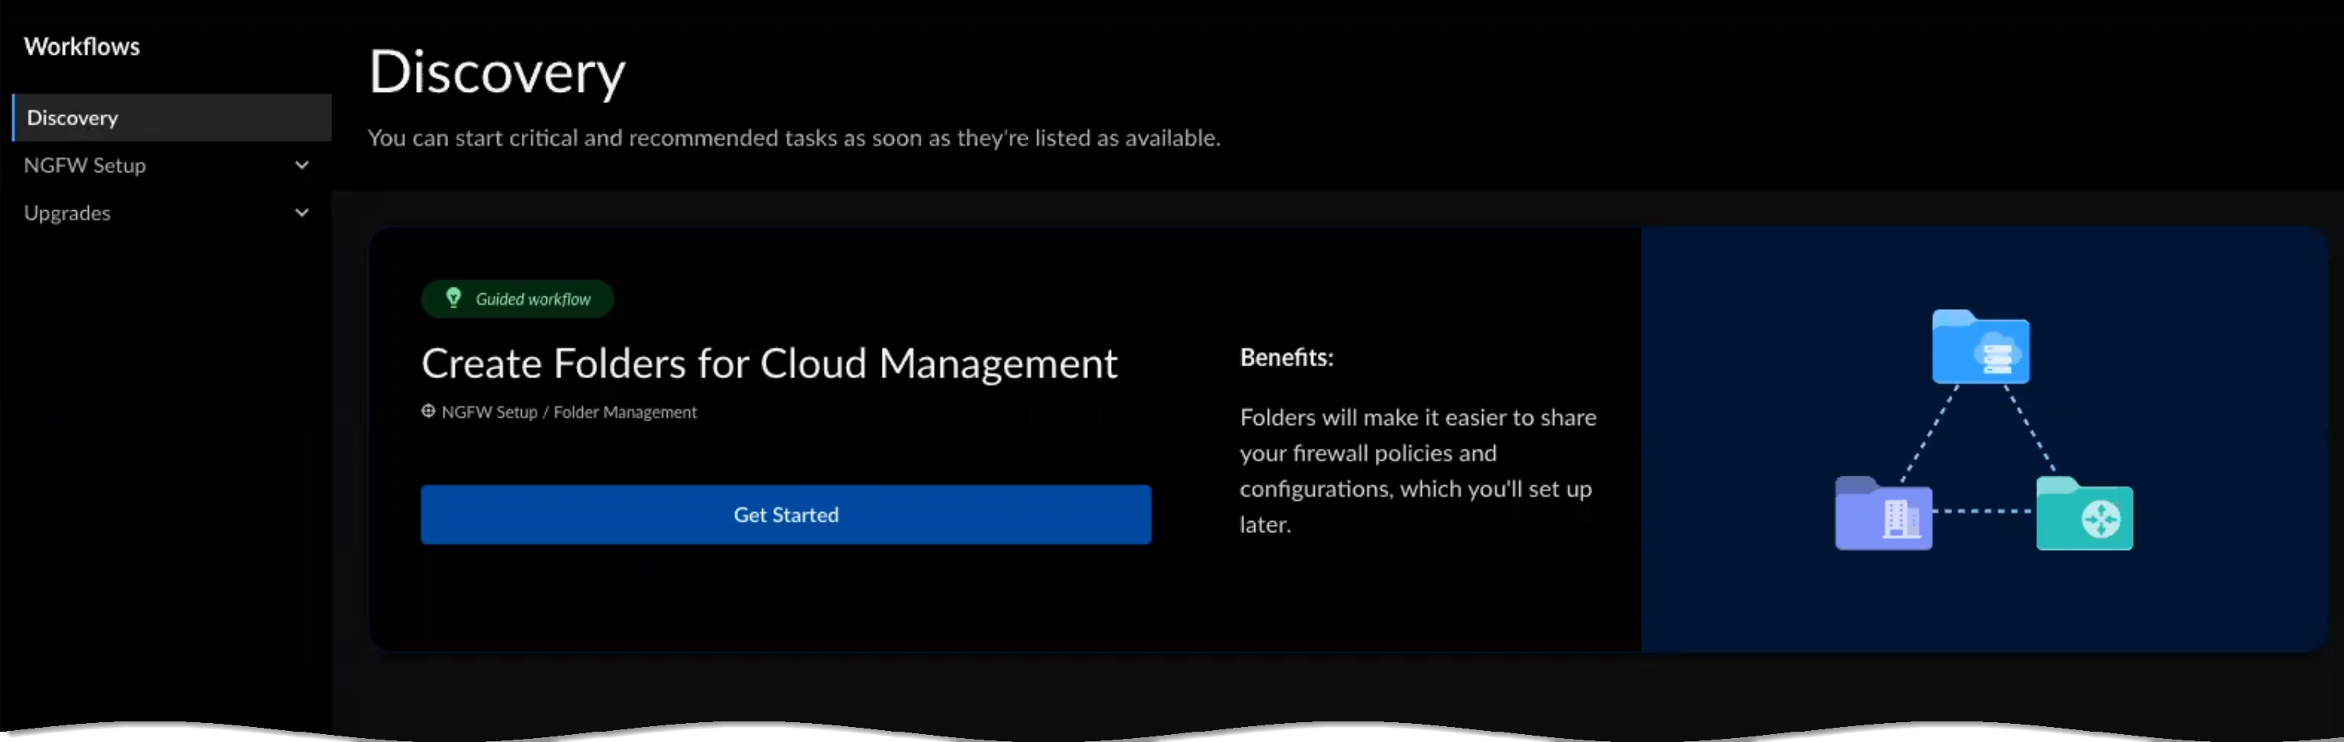
Task: Click the Create Folders for Cloud Management title
Action: tap(769, 364)
